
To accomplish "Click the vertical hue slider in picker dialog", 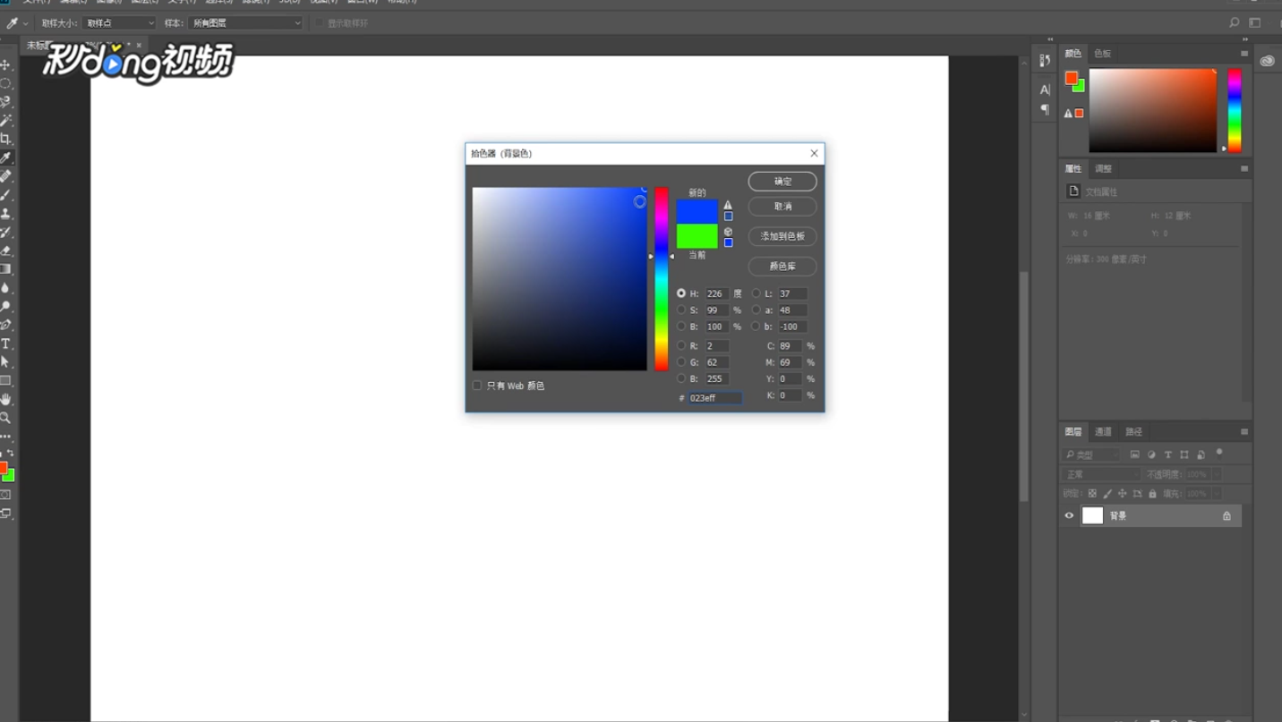I will 661,278.
